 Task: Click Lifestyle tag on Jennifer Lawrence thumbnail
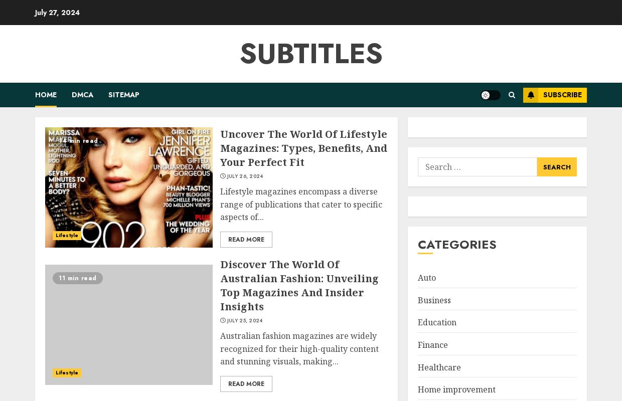coord(67,236)
